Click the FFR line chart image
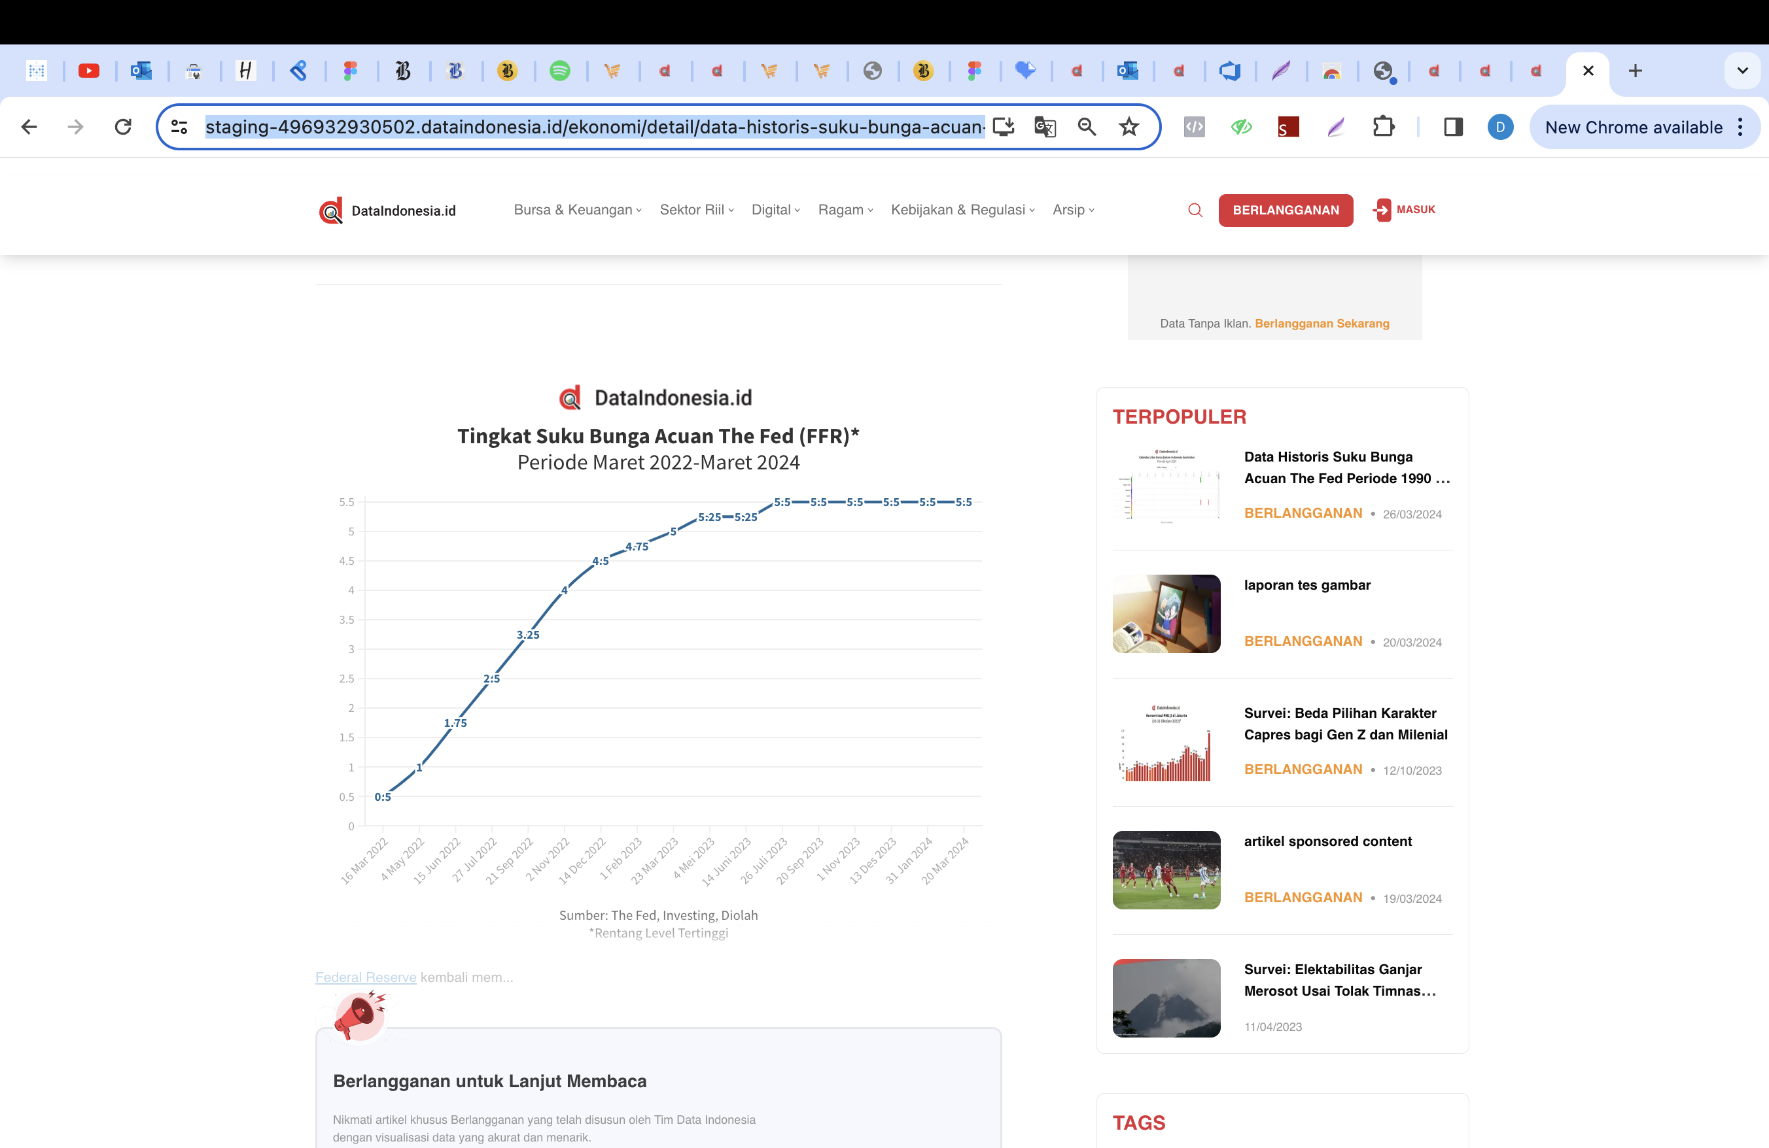The width and height of the screenshot is (1769, 1148). [x=659, y=663]
